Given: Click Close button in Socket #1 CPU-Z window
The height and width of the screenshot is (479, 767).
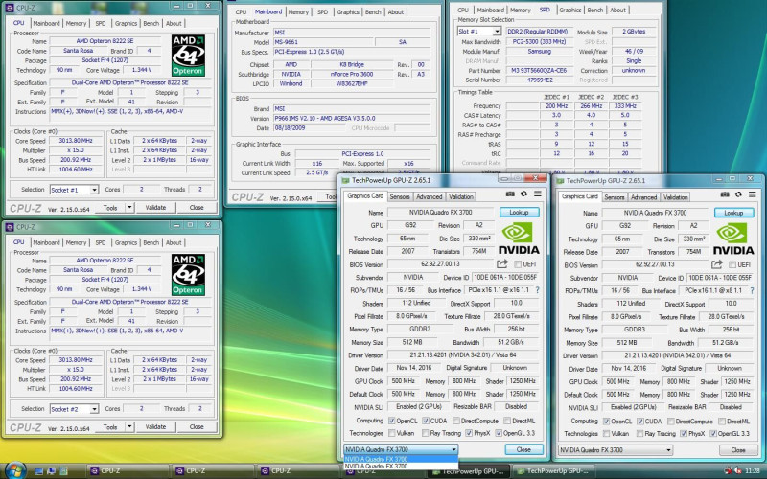Looking at the screenshot, I should (197, 208).
